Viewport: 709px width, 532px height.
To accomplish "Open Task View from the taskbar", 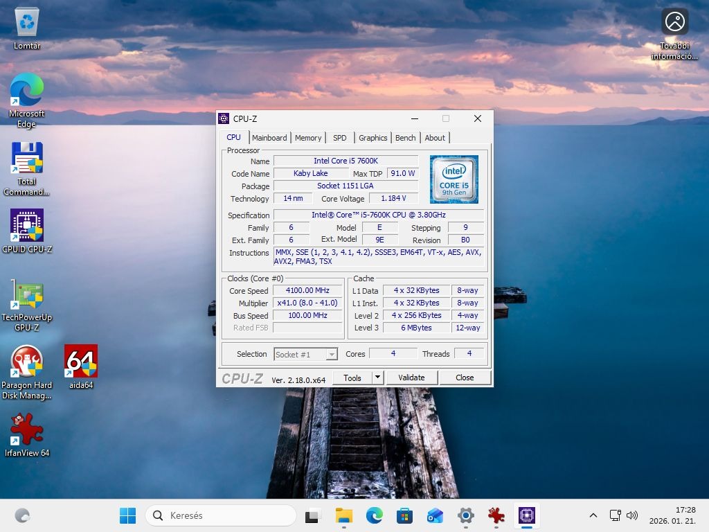I will [x=312, y=515].
